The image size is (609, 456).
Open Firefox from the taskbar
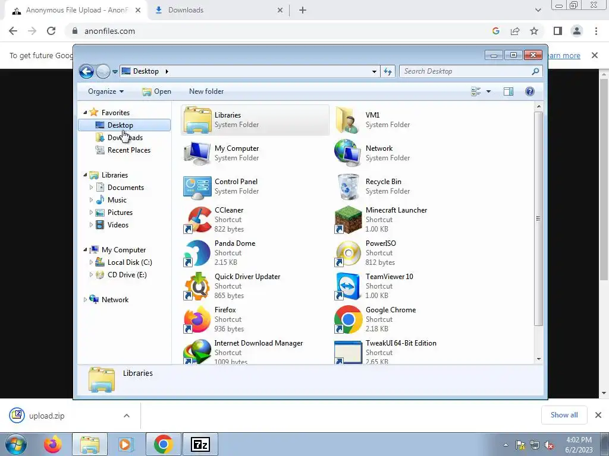[53, 444]
